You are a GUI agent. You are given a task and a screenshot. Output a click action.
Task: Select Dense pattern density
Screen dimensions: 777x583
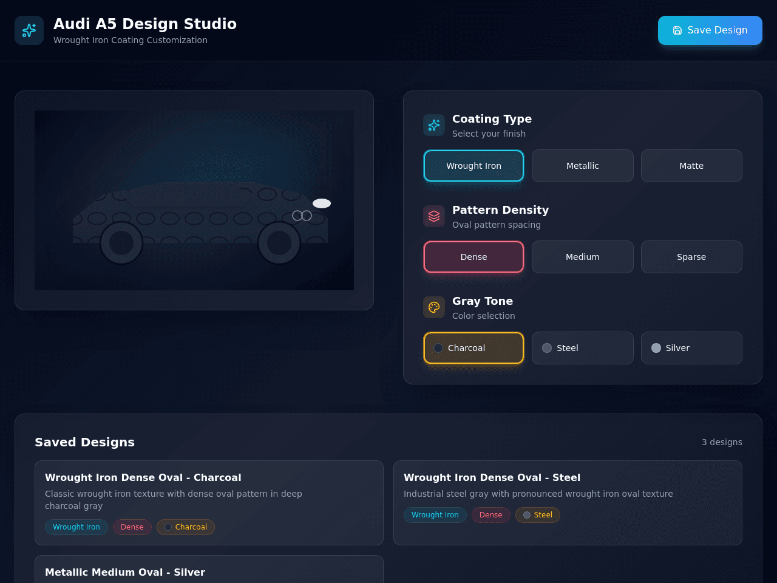473,257
